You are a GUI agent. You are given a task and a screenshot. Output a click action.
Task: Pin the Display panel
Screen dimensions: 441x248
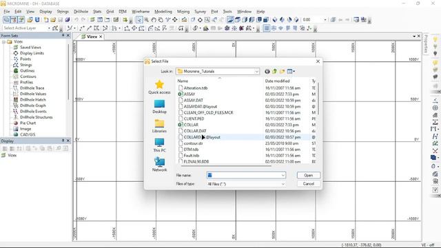coord(63,141)
